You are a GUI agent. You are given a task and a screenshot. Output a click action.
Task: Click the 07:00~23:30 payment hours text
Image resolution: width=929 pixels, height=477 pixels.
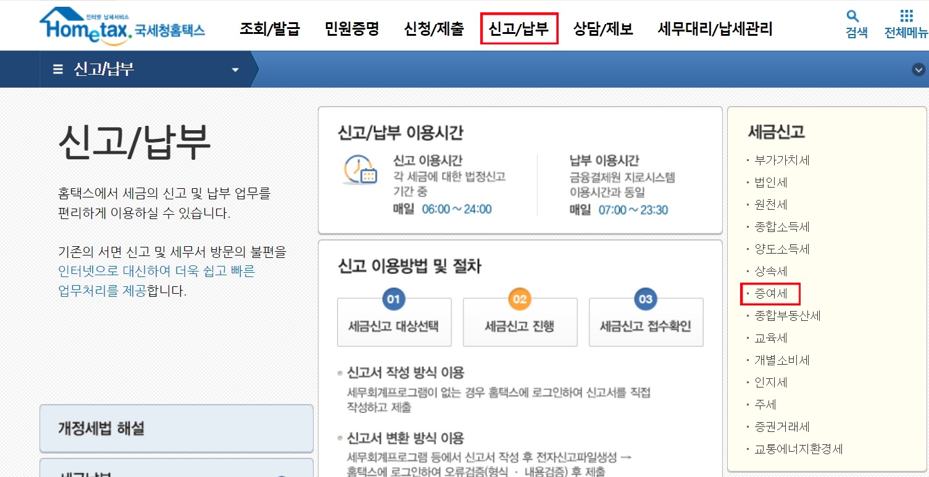633,210
